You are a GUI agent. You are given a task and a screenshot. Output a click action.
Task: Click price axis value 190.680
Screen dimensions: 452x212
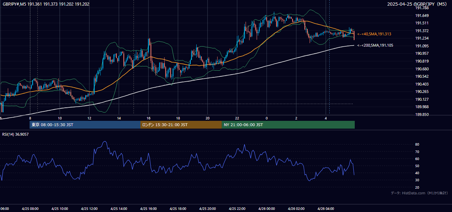(x=422, y=69)
